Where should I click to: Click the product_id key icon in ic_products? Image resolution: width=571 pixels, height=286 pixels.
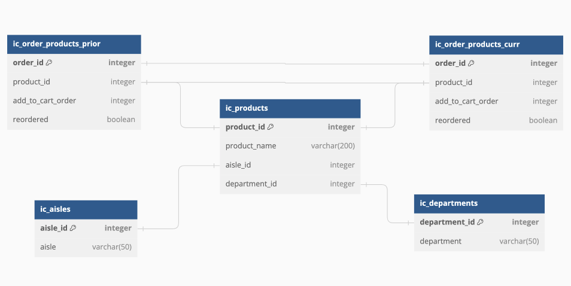pos(271,127)
